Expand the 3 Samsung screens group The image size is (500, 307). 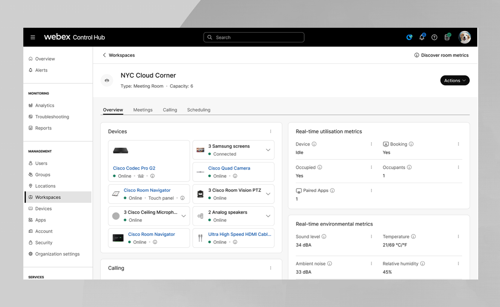tap(268, 150)
